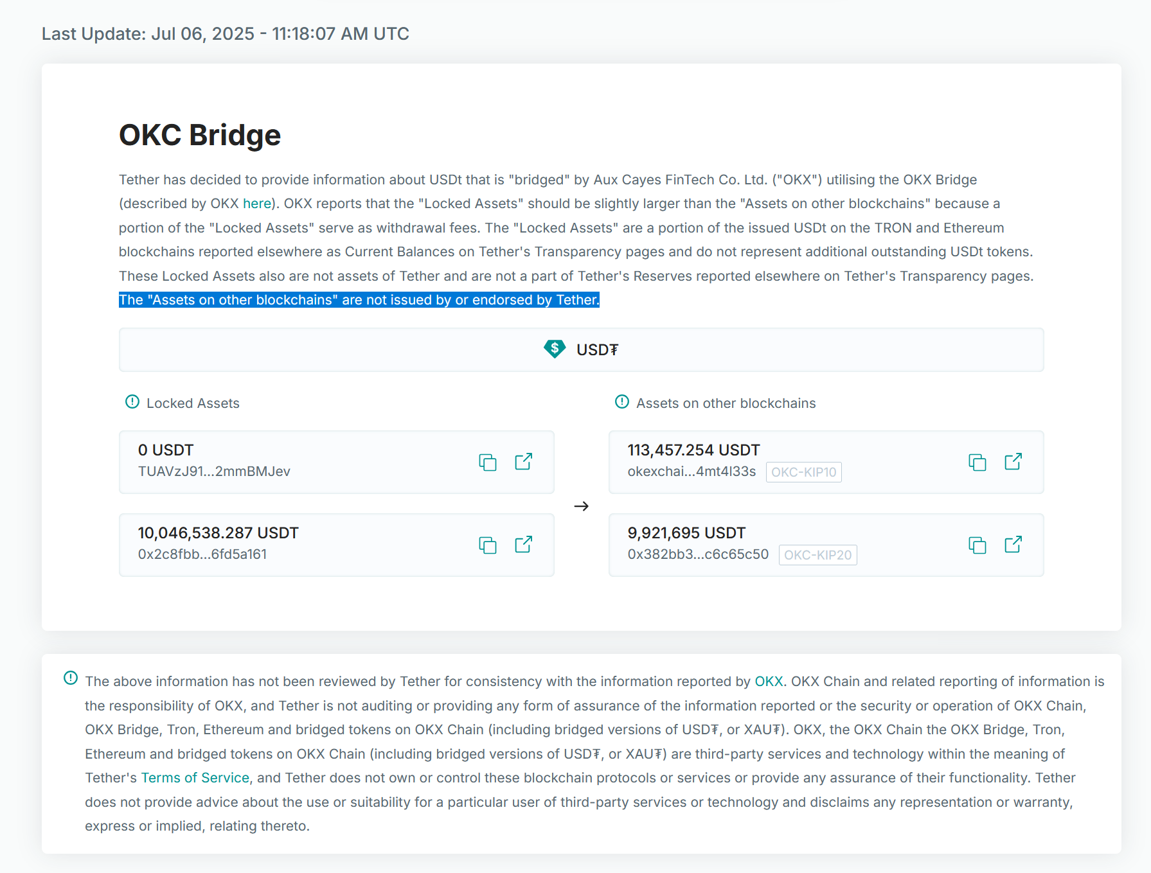Click the highlighted 'not issued by or endorsed' sentence
1151x873 pixels.
pyautogui.click(x=359, y=300)
